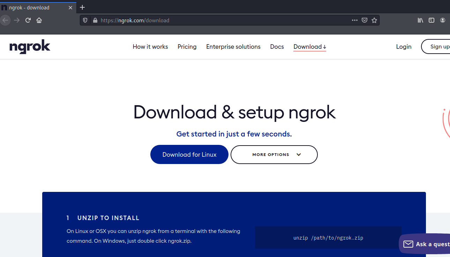
Task: Switch to the Docs menu item
Action: pyautogui.click(x=277, y=46)
